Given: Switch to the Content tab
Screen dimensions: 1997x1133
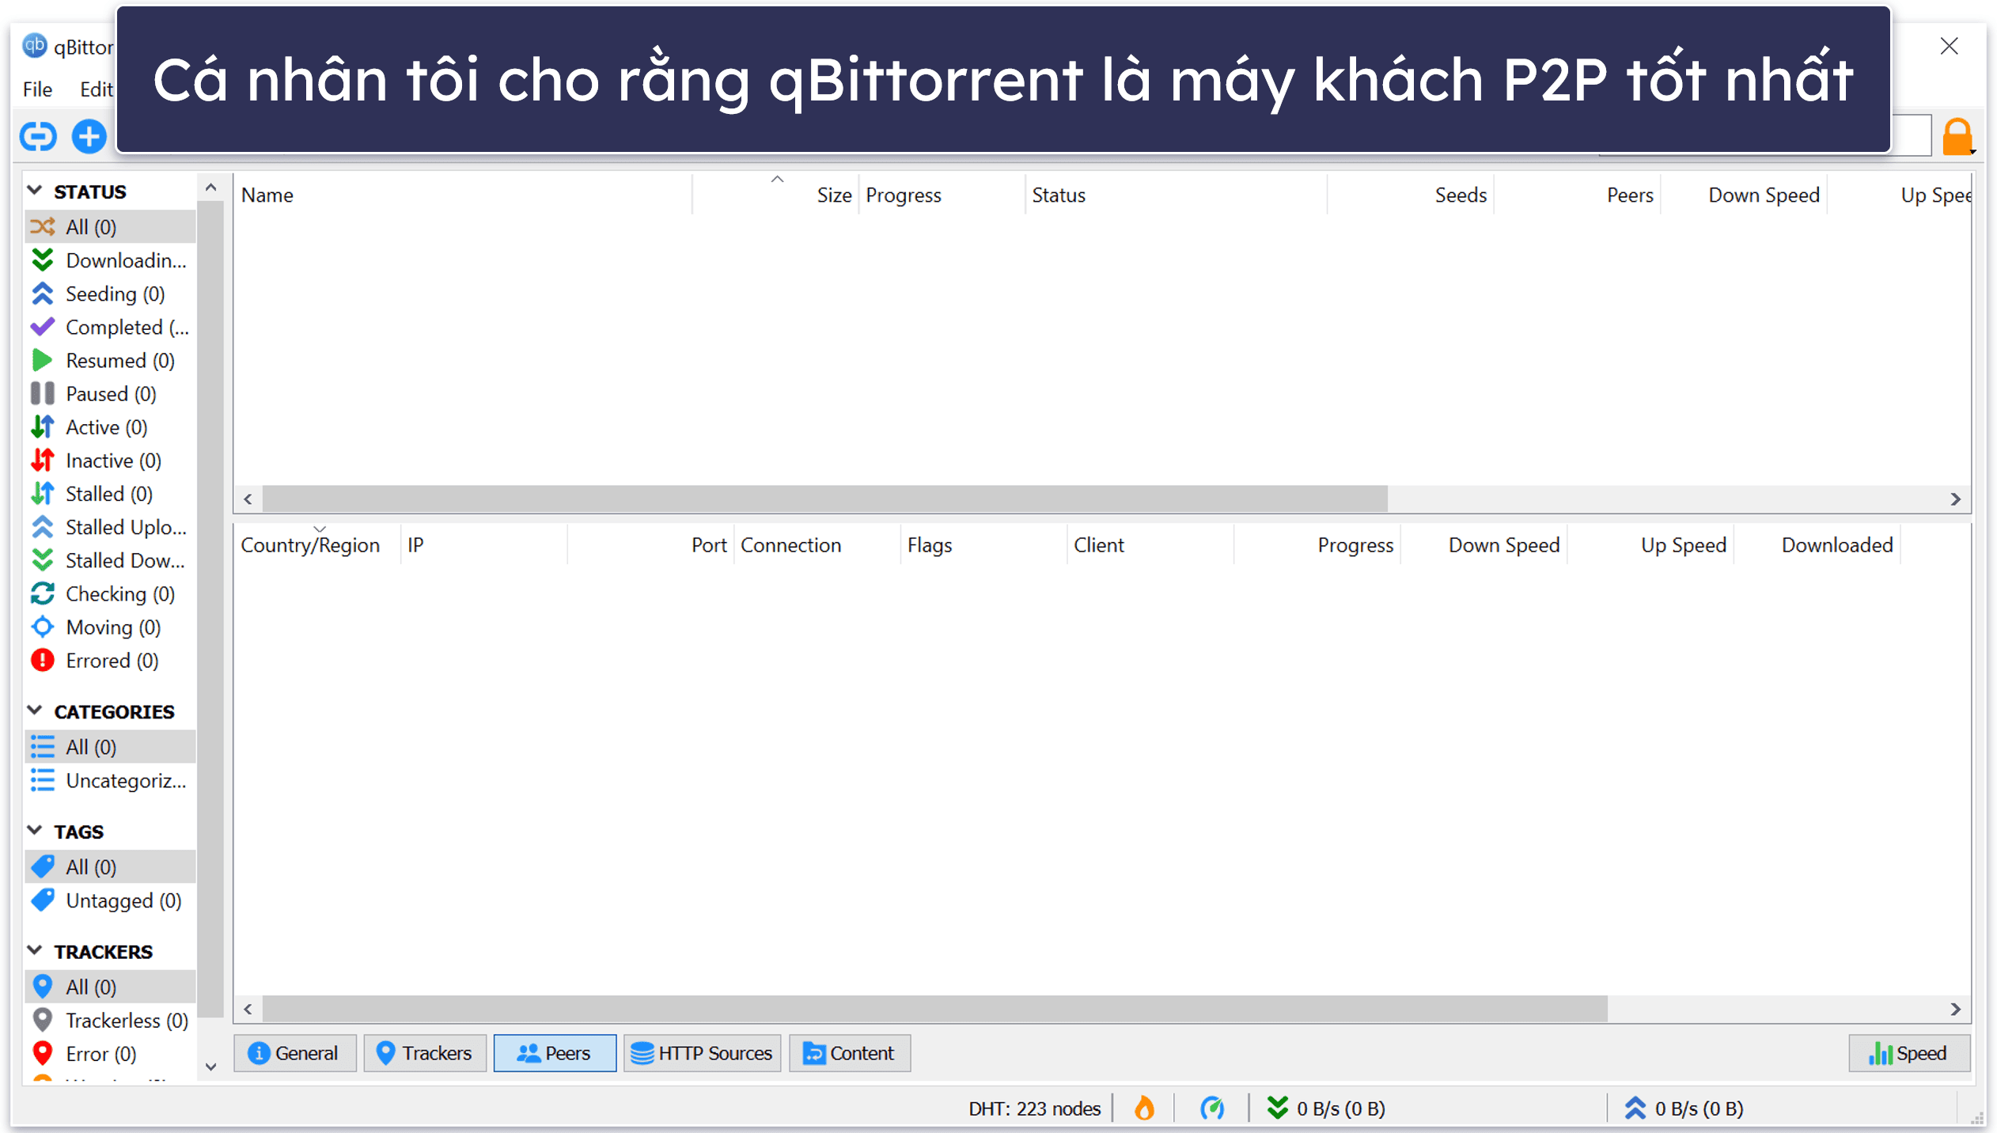Looking at the screenshot, I should pos(850,1053).
